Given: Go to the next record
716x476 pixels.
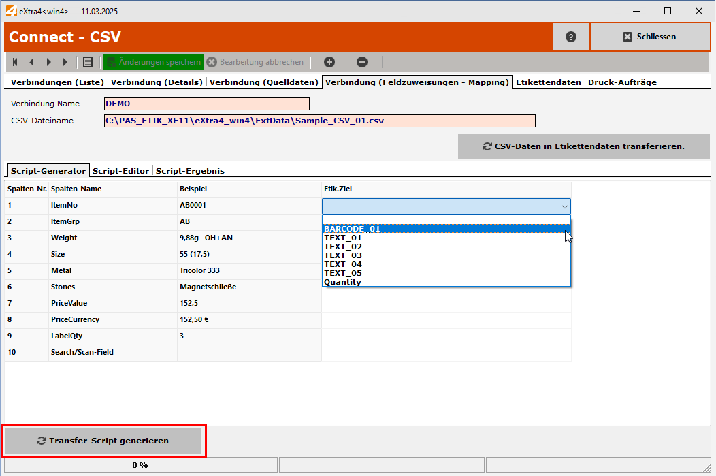Looking at the screenshot, I should [48, 62].
